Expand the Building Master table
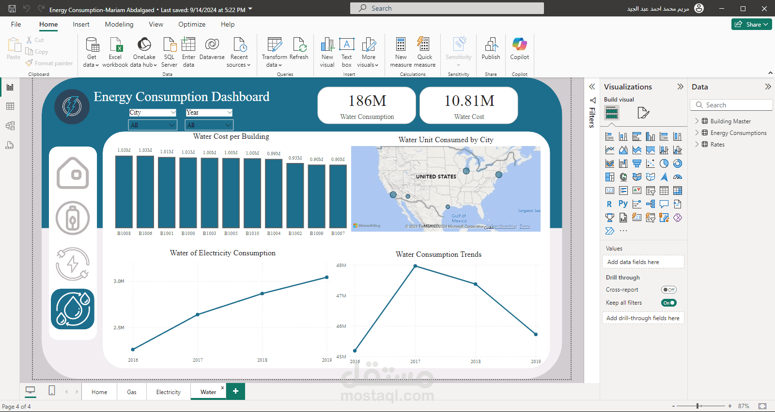 [x=697, y=121]
